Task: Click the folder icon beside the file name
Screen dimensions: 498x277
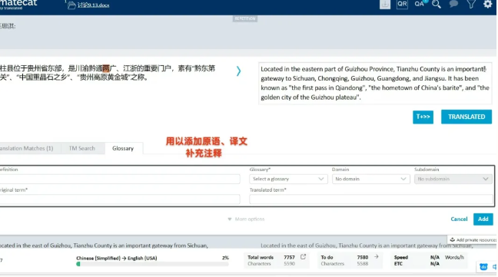Action: [x=71, y=5]
